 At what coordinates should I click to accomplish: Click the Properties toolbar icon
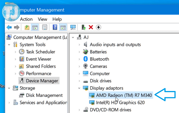pos(45,27)
